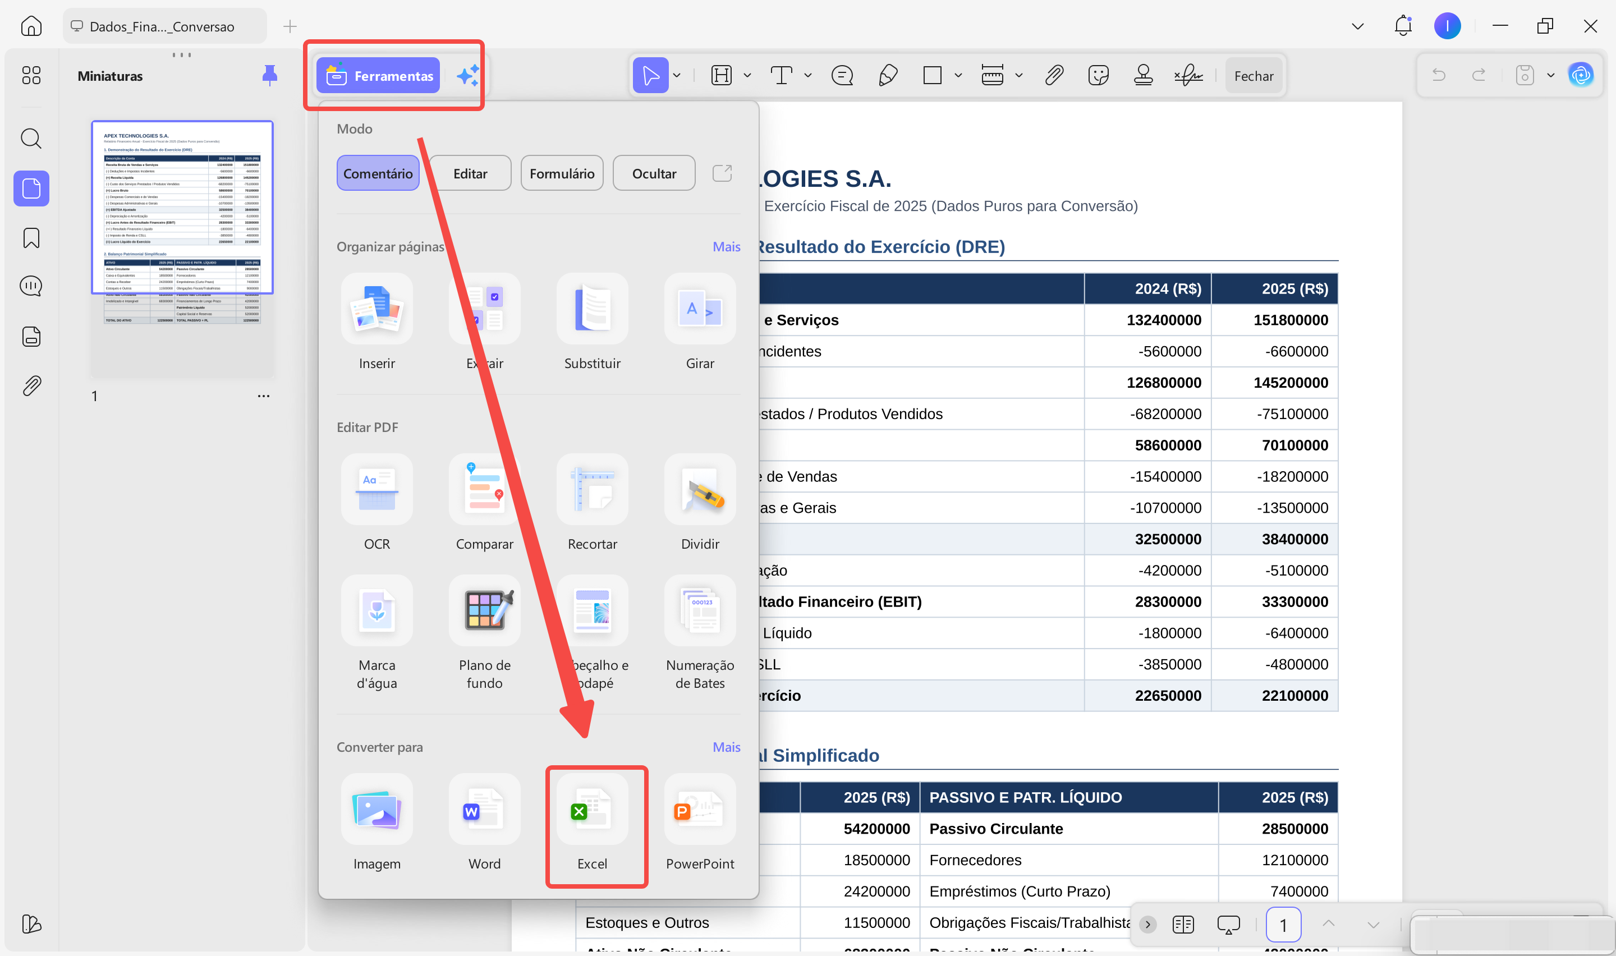Screen dimensions: 1616x956
Task: Select the pencil drawing tool
Action: 888,75
